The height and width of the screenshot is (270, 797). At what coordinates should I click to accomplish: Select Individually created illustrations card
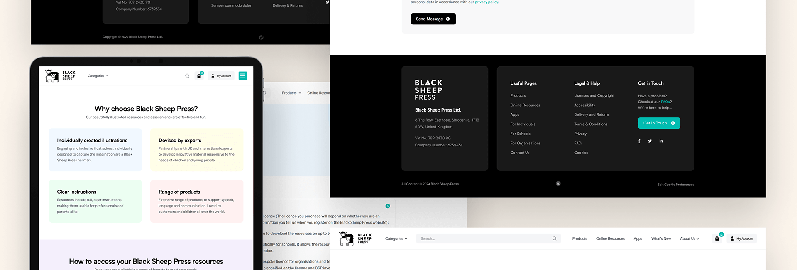click(x=95, y=150)
